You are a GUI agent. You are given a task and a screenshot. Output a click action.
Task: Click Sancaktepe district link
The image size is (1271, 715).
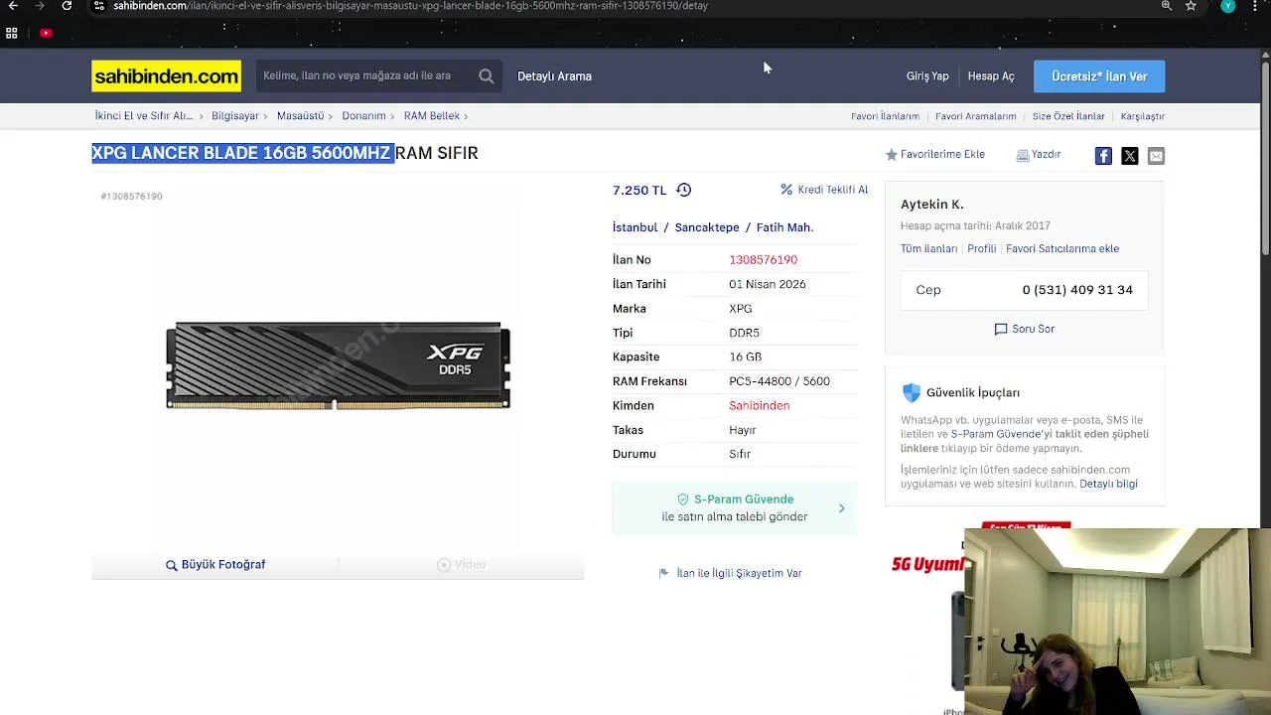[707, 227]
